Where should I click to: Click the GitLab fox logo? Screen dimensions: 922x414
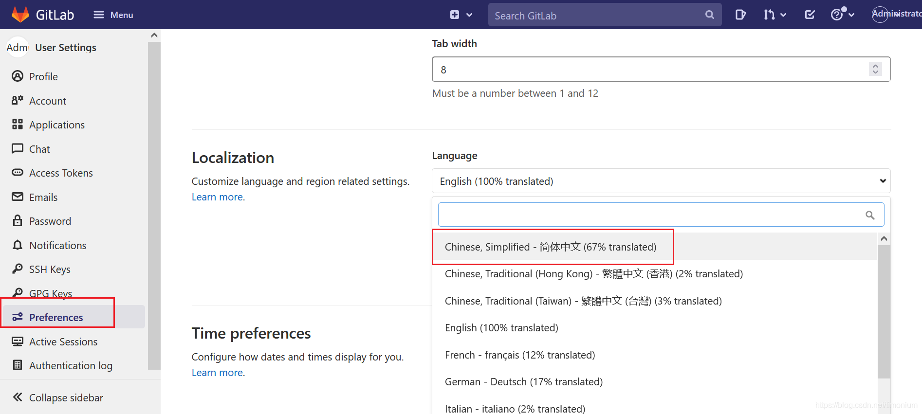click(x=20, y=15)
